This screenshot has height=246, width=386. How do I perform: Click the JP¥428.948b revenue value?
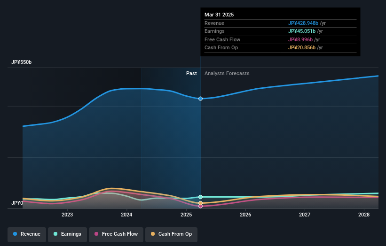click(x=303, y=23)
